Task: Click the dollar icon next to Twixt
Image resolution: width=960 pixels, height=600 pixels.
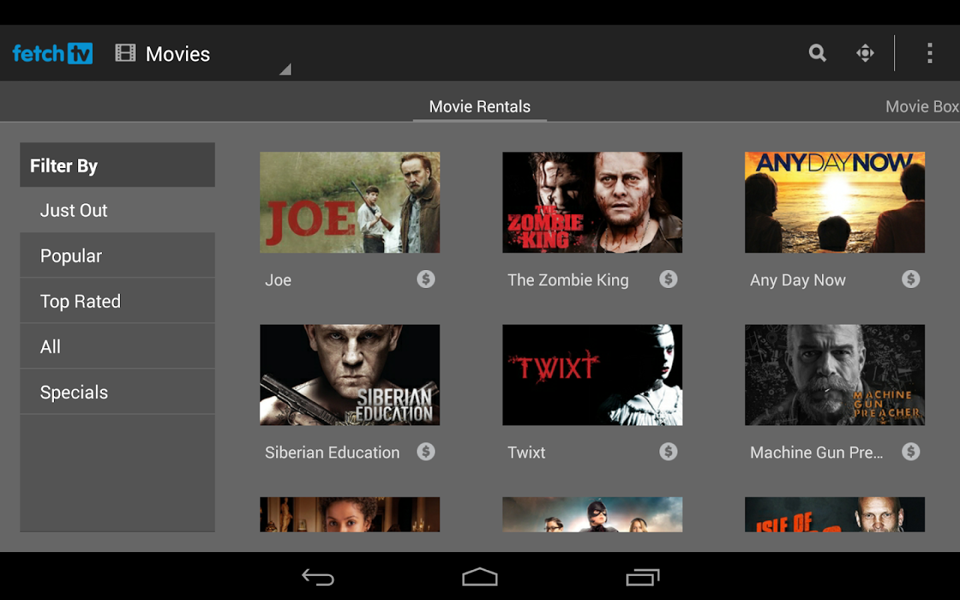Action: pos(669,451)
